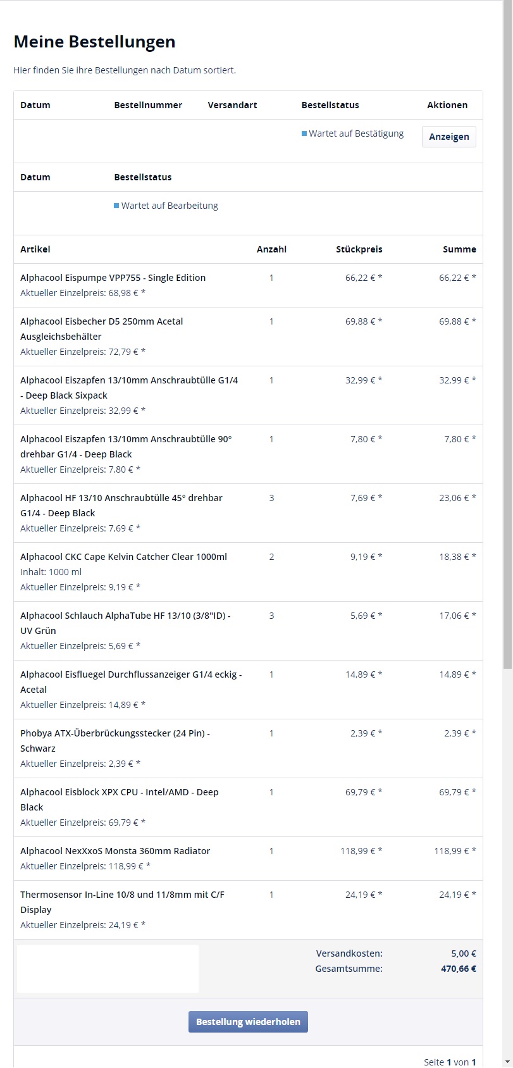Open Eiszapfen Anschraubtülle Deep Black Sixpack link

tap(128, 380)
